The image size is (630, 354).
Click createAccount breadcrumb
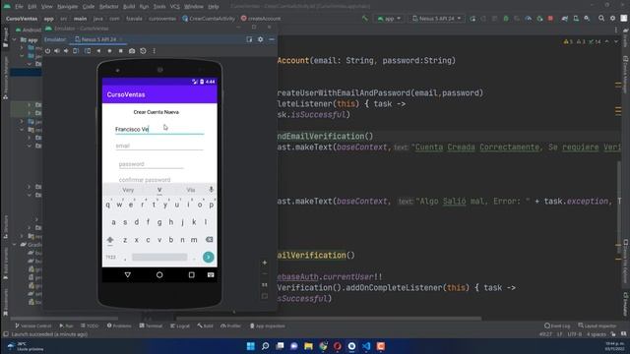[261, 19]
